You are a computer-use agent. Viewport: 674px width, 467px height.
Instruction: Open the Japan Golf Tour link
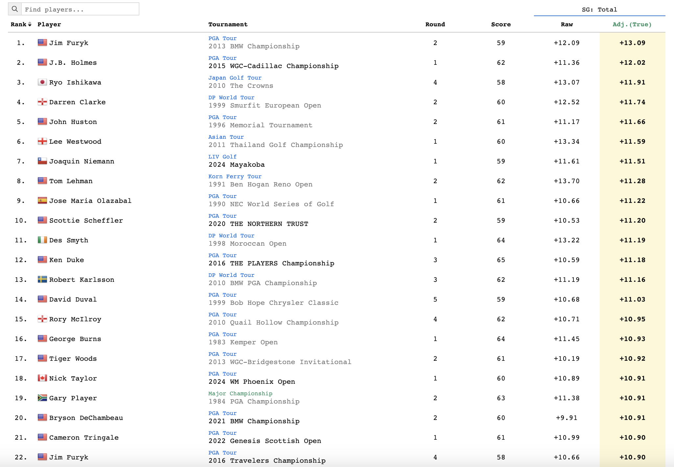pyautogui.click(x=235, y=78)
